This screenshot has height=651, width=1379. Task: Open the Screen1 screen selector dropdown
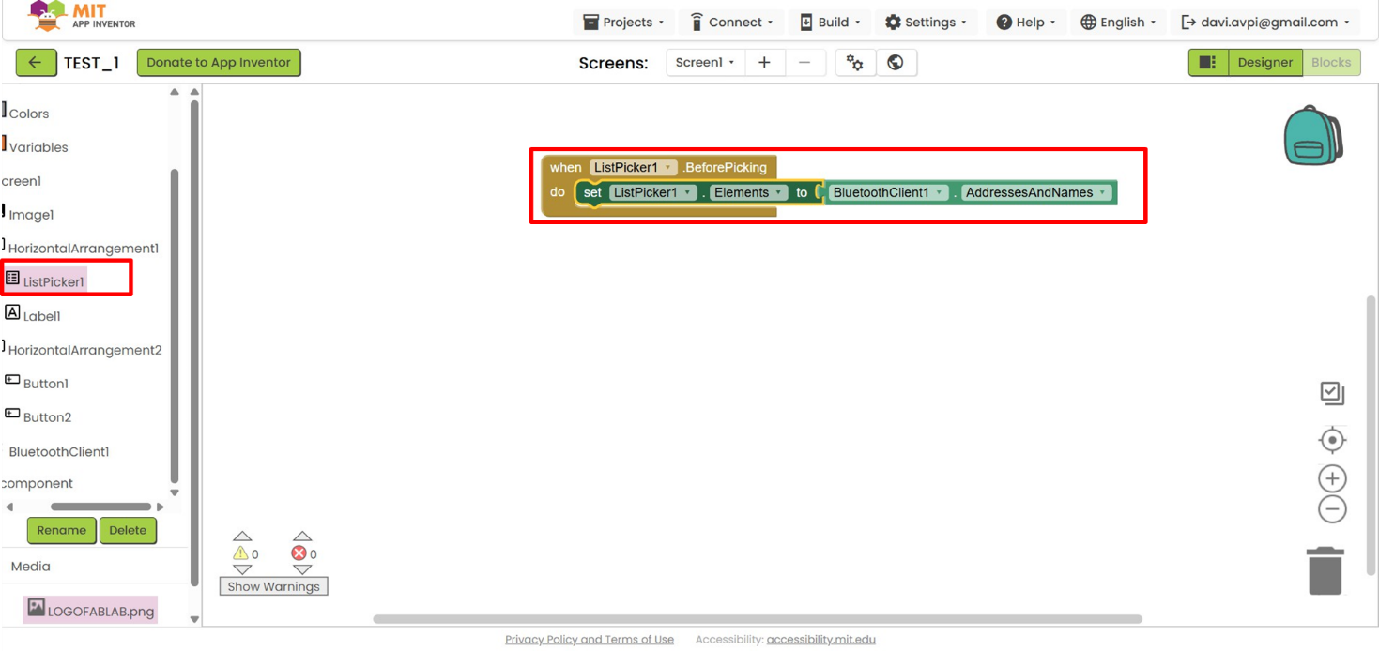(x=705, y=63)
